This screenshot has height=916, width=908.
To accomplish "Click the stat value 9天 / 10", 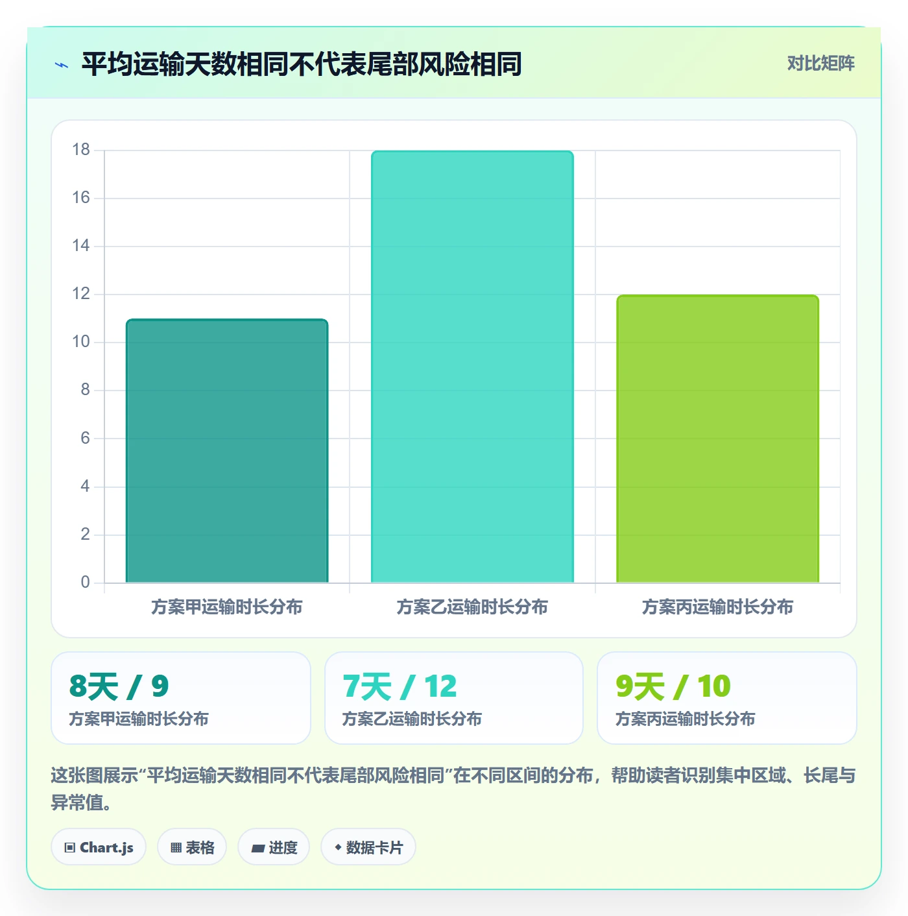I will click(x=673, y=686).
